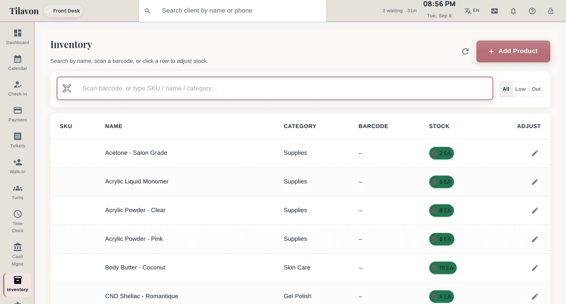
Task: Select the Acetone - Salon Grade row name
Action: coord(136,153)
